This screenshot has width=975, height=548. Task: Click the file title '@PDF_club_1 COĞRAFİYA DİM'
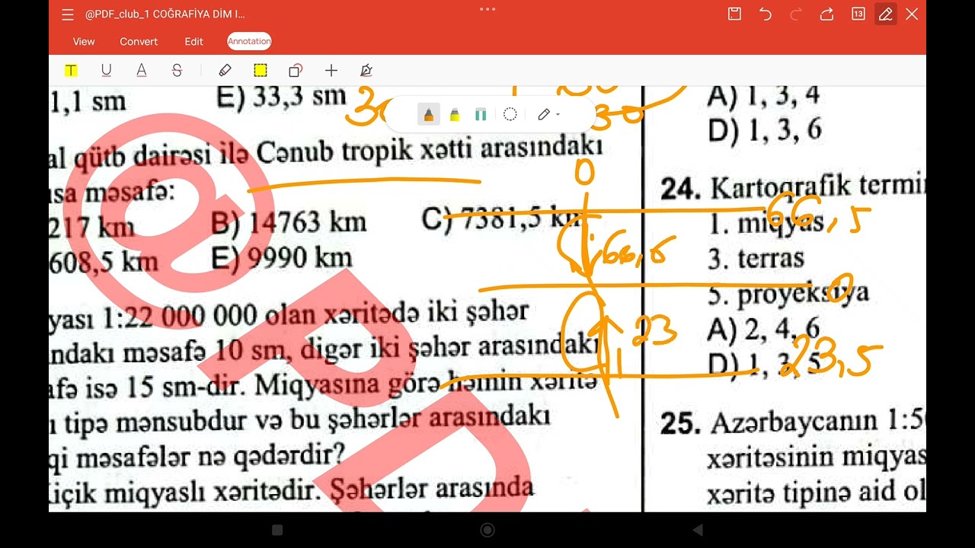[165, 14]
